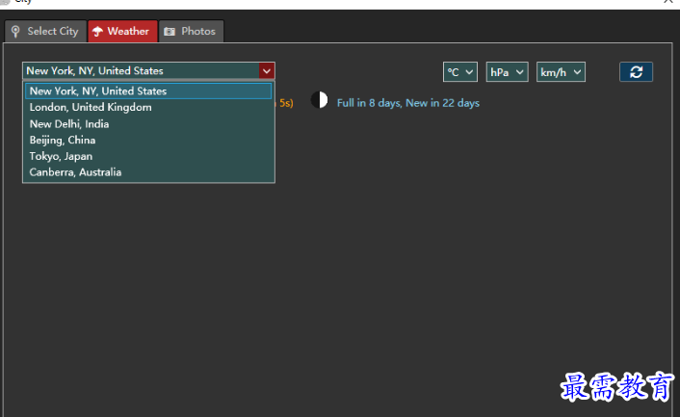This screenshot has width=680, height=417.
Task: Pick New Delhi, India from dropdown list
Action: [x=148, y=124]
